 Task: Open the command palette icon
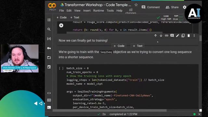click(x=49, y=100)
